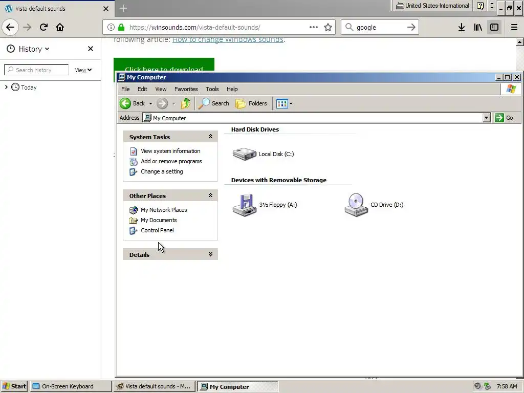Open the Firefox library
The height and width of the screenshot is (393, 524).
click(478, 27)
